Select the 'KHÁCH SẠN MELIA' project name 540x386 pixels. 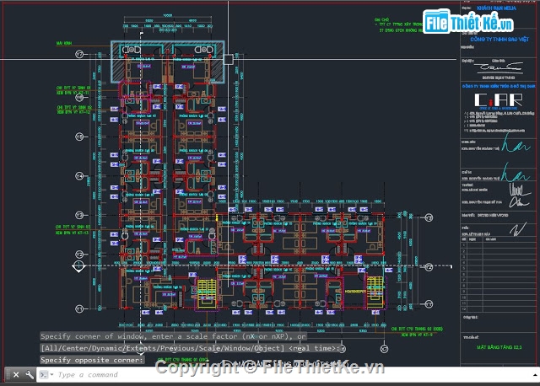pyautogui.click(x=496, y=8)
